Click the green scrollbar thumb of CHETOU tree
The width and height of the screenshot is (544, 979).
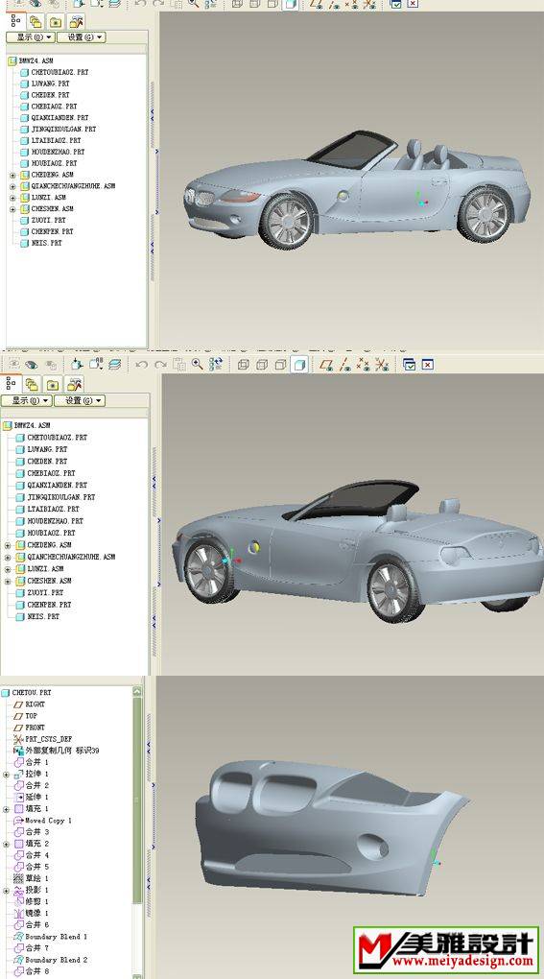[137, 801]
